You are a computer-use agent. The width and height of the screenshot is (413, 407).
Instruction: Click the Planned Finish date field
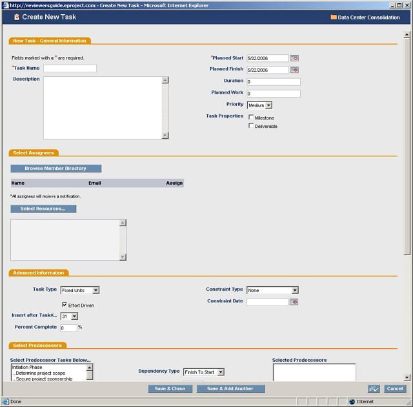coord(268,70)
